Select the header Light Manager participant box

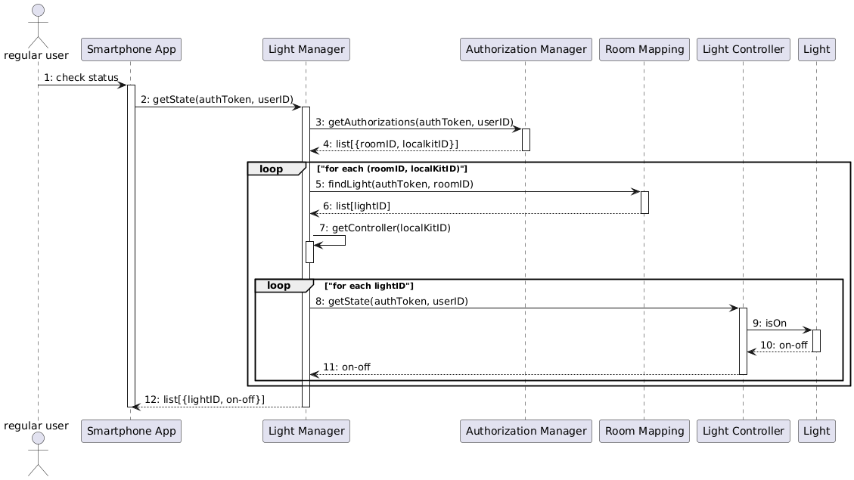point(306,50)
